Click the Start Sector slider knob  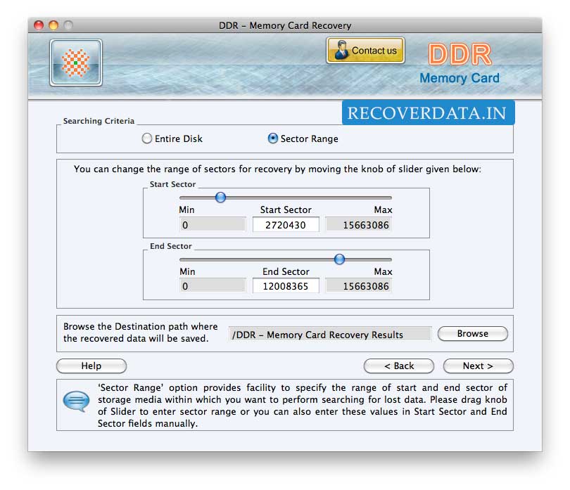tap(220, 198)
